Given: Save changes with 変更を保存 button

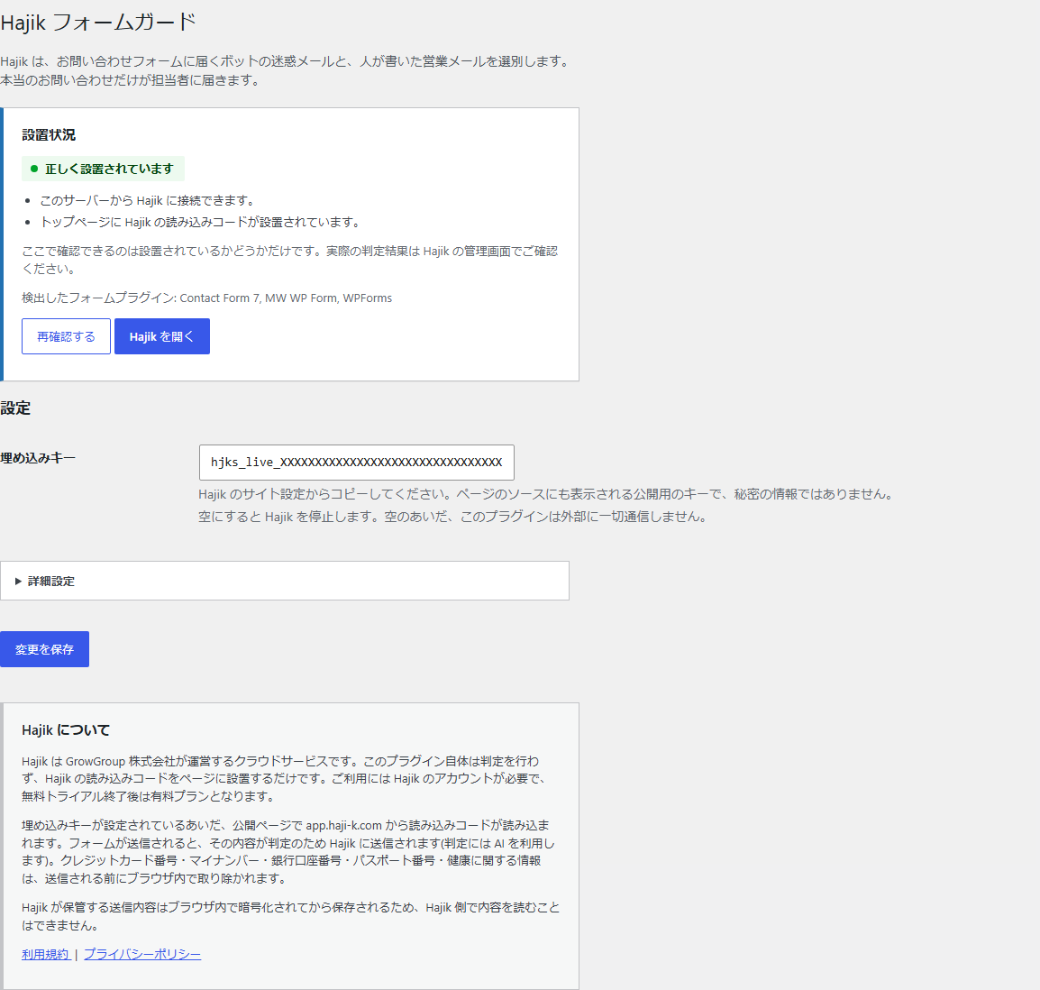Looking at the screenshot, I should coord(44,649).
